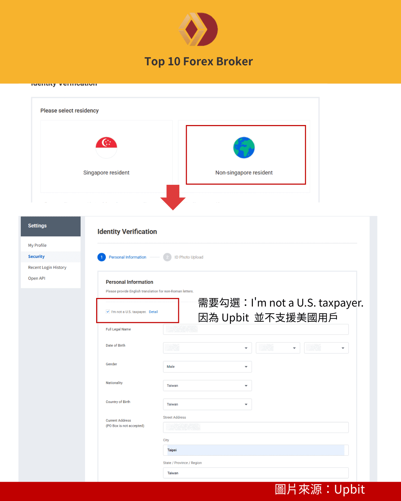Click the Top 10 Forex Broker logo

[198, 29]
